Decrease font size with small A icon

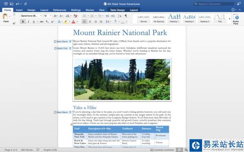click(x=61, y=16)
